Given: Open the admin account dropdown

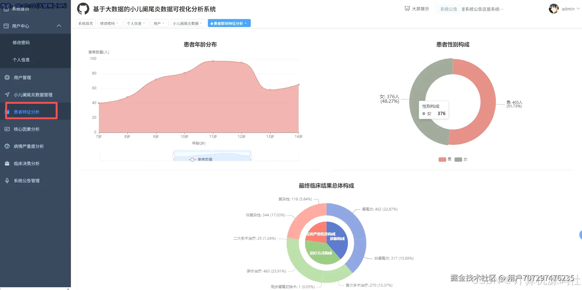Looking at the screenshot, I should (x=568, y=9).
